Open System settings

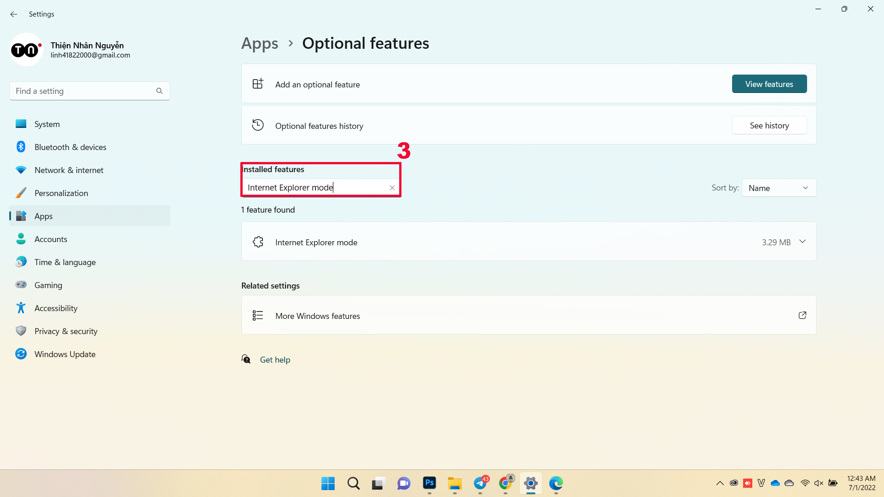tap(90, 124)
